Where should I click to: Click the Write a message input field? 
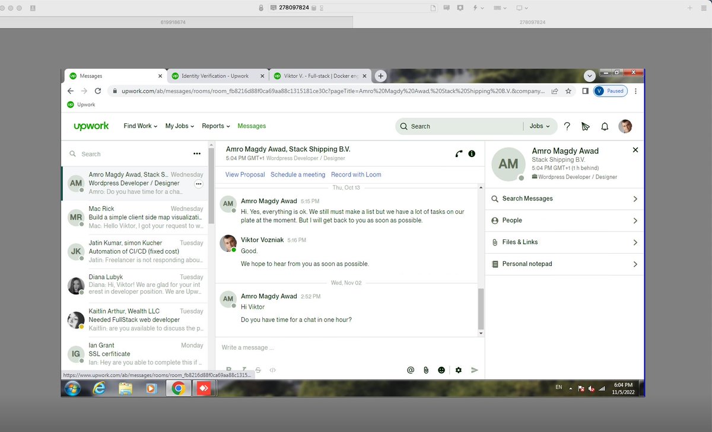pos(349,348)
